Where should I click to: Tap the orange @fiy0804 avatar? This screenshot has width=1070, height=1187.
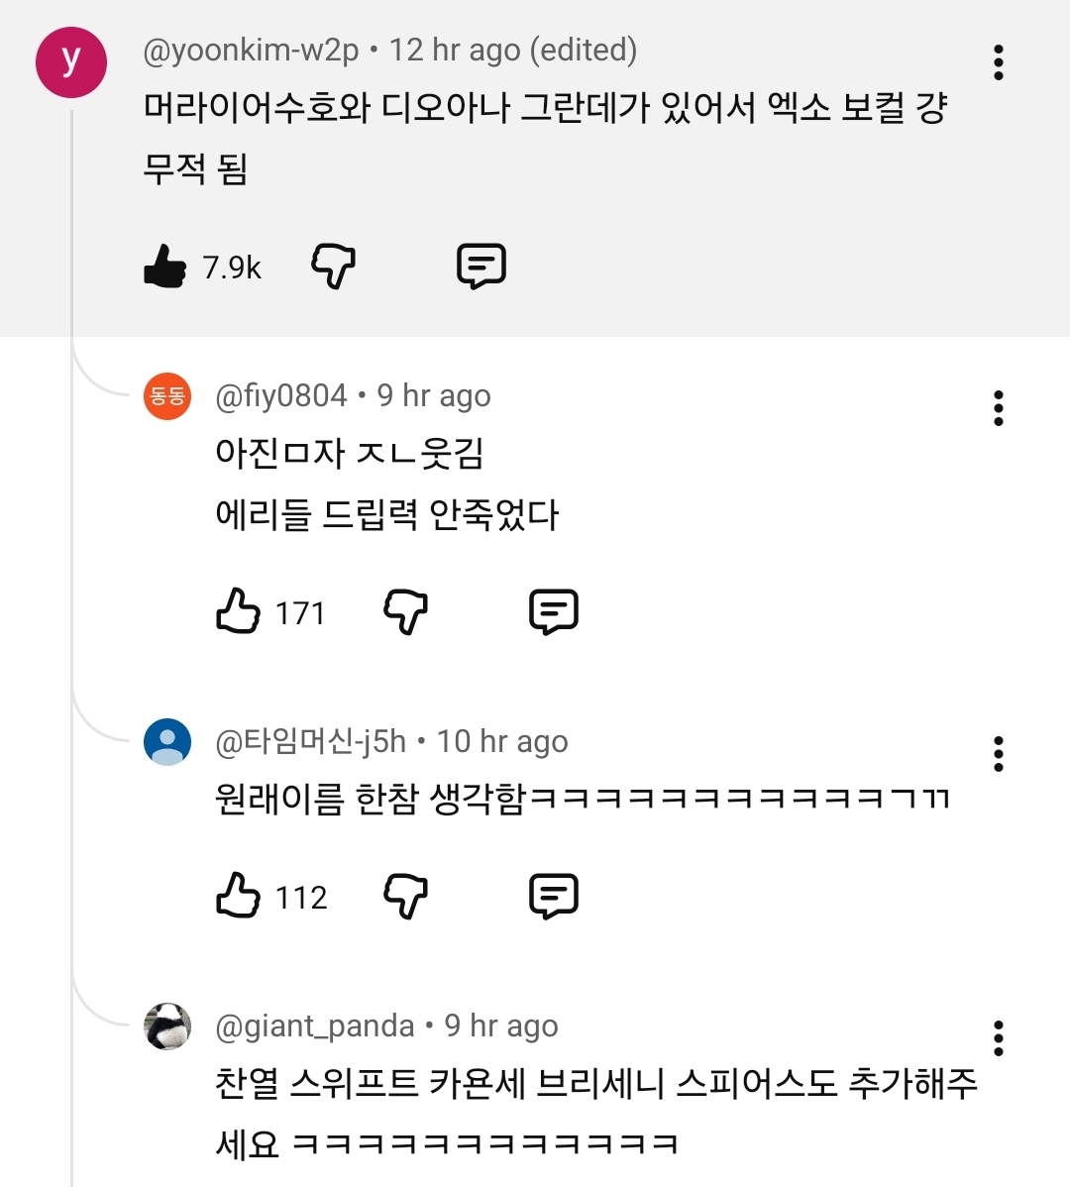coord(167,396)
